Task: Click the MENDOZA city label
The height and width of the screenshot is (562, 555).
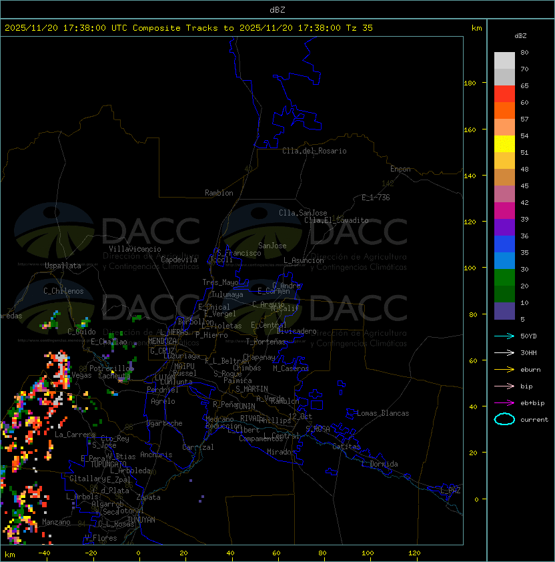Action: (x=162, y=341)
